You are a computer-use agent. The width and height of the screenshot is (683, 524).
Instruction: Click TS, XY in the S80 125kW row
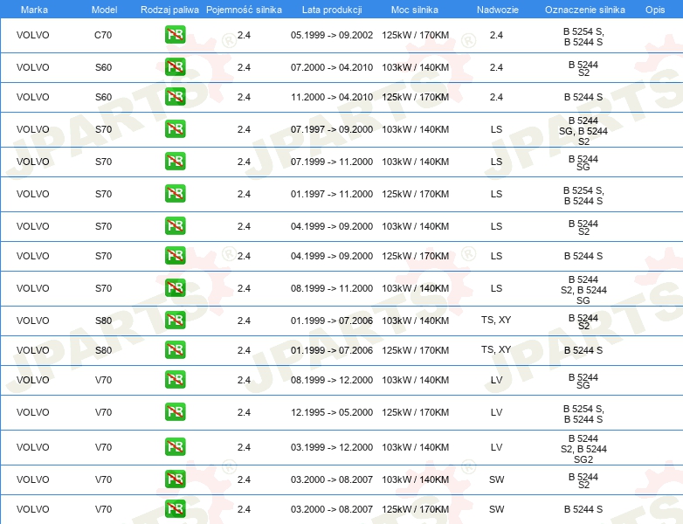pyautogui.click(x=496, y=349)
